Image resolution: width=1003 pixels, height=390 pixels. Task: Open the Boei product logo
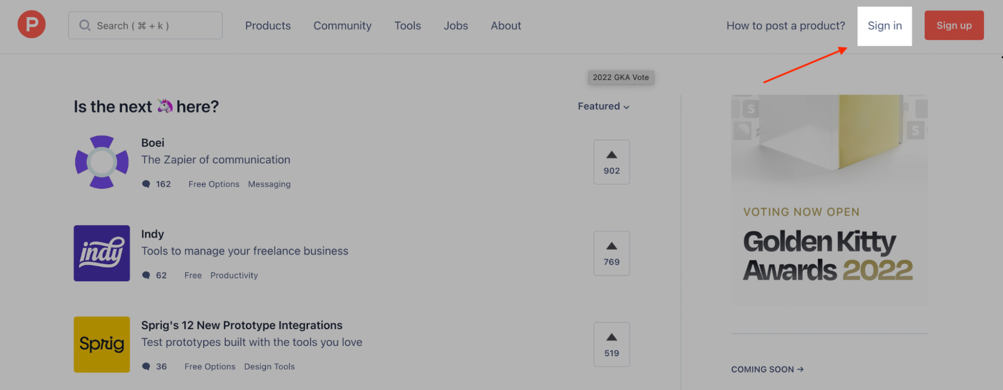coord(102,162)
